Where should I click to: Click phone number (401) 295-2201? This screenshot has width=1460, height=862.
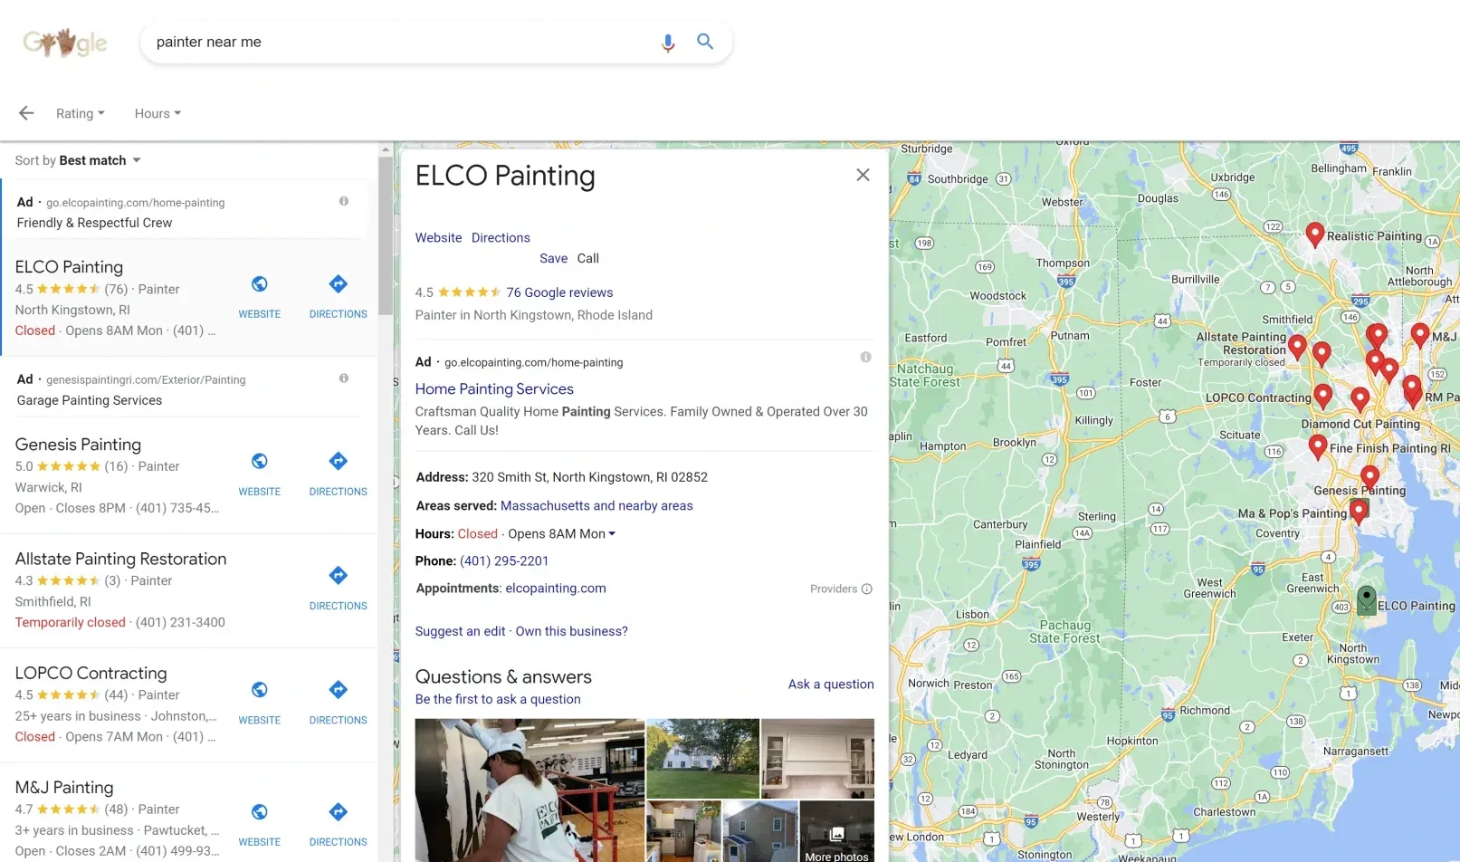coord(504,561)
